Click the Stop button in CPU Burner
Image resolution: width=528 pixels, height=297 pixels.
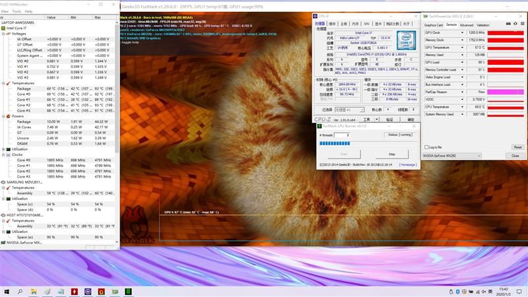[391, 154]
